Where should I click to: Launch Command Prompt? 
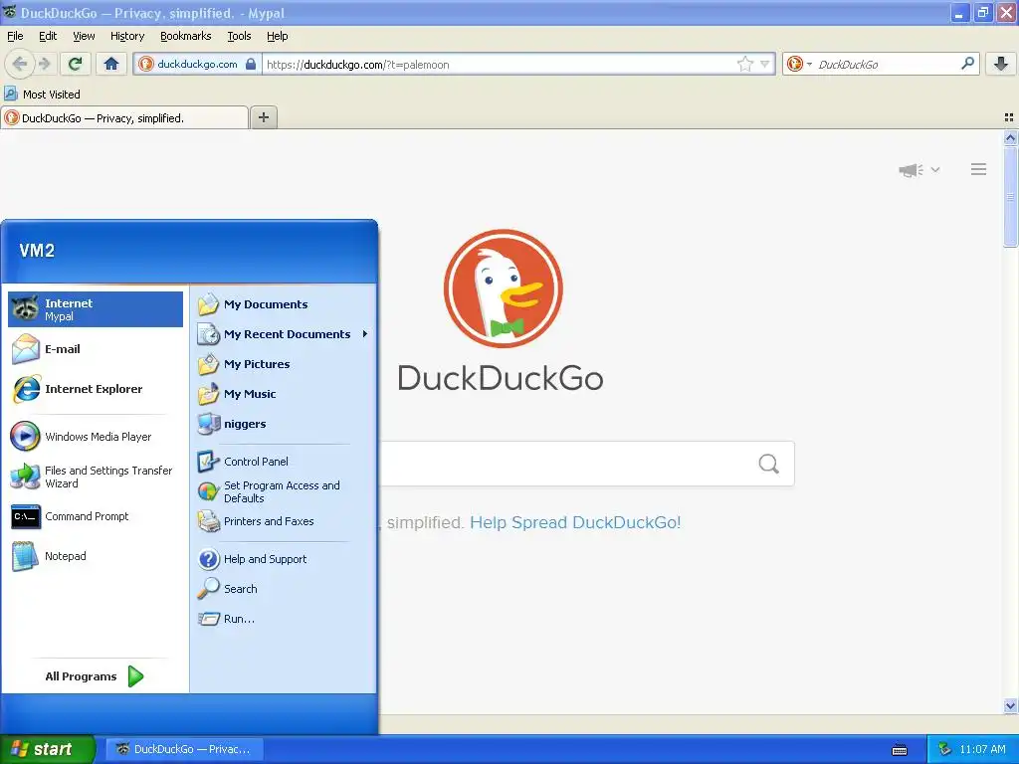tap(96, 516)
